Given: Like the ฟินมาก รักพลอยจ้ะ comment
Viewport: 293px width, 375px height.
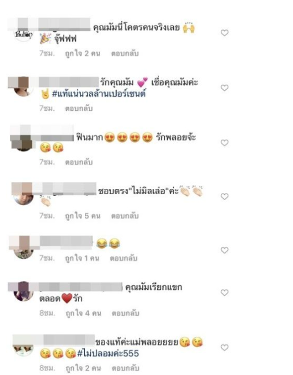Looking at the screenshot, I should [224, 143].
